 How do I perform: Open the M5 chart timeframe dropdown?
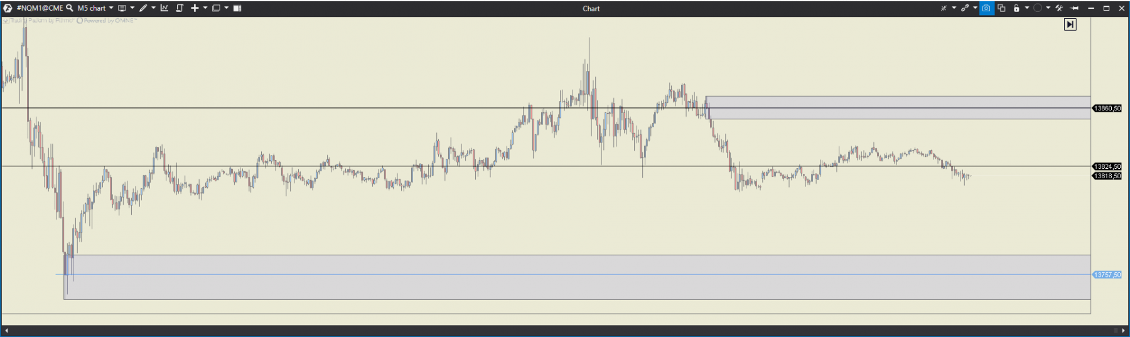pyautogui.click(x=95, y=8)
